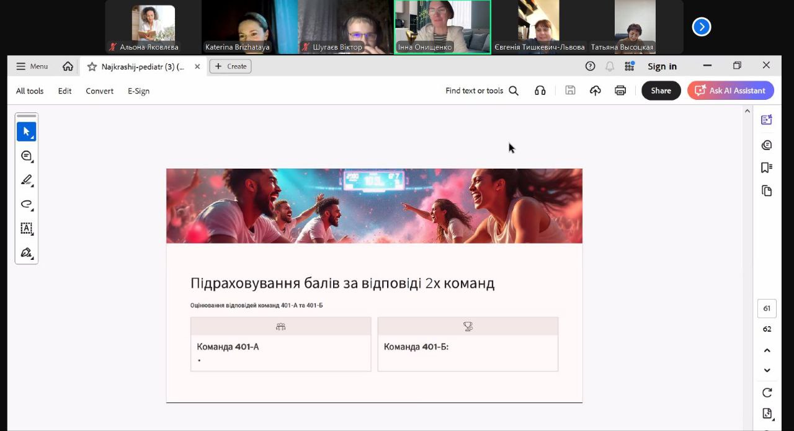The image size is (794, 431).
Task: Click the Share button
Action: [x=661, y=91]
